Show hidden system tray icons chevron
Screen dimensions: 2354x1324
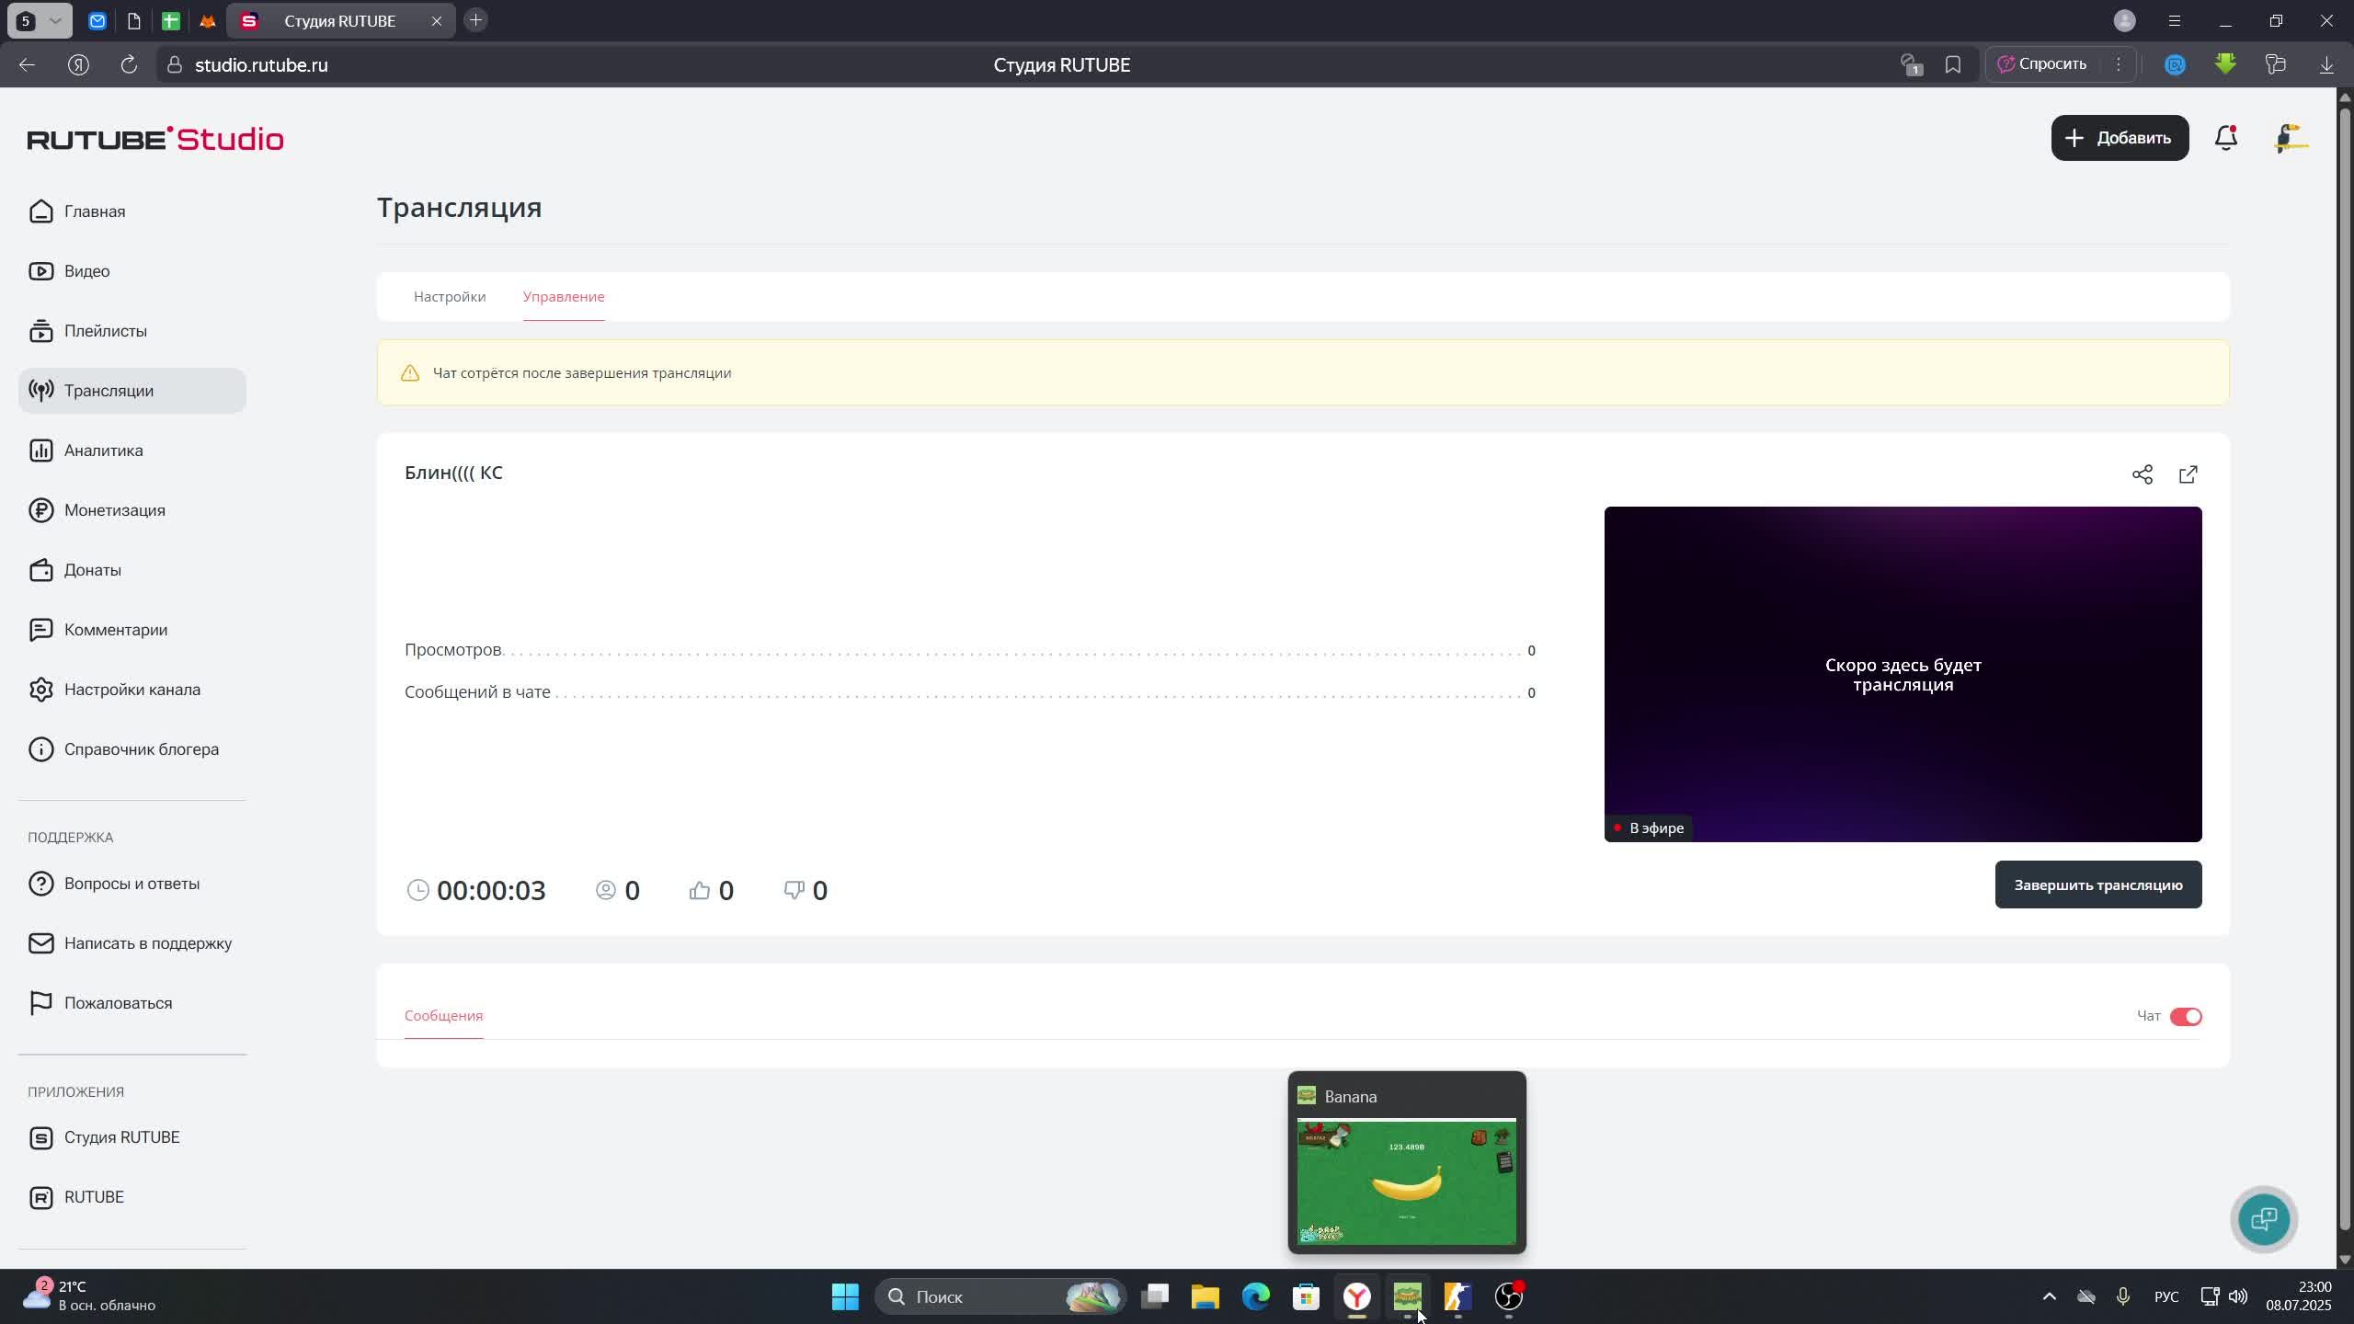point(2049,1296)
